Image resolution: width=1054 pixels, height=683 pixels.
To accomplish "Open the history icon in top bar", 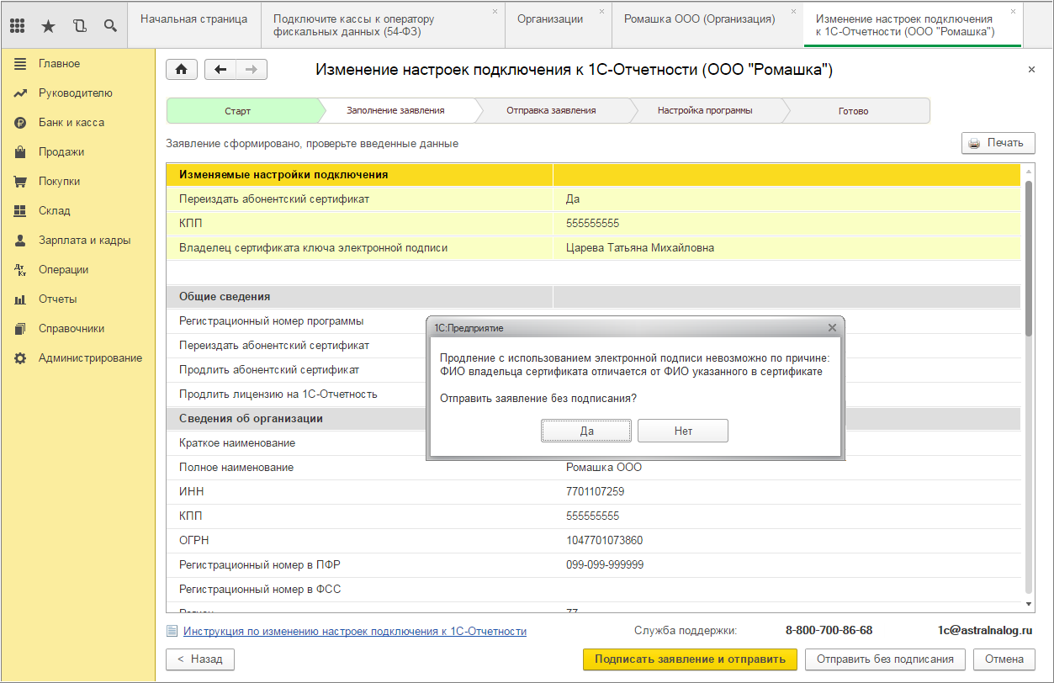I will click(x=80, y=25).
